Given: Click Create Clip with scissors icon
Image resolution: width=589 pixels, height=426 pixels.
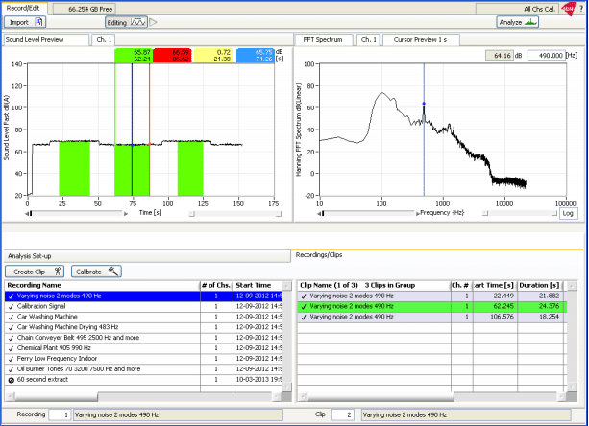Looking at the screenshot, I should click(x=37, y=272).
